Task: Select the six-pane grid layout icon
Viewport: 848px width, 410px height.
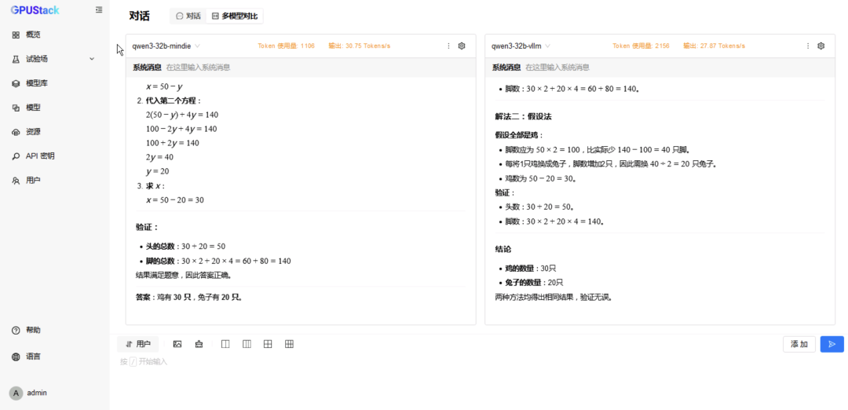Action: [289, 344]
